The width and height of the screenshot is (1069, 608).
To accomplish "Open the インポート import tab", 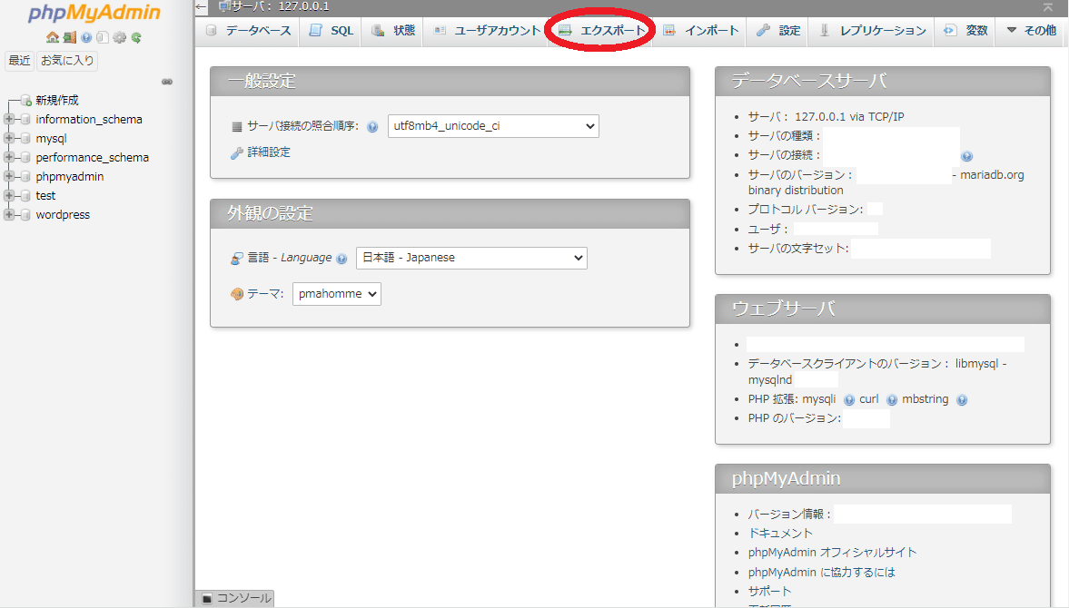I will tap(701, 31).
